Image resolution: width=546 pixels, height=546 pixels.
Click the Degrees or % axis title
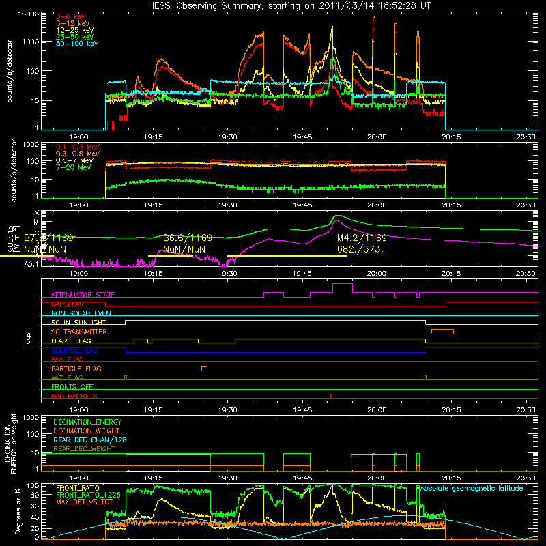point(18,511)
